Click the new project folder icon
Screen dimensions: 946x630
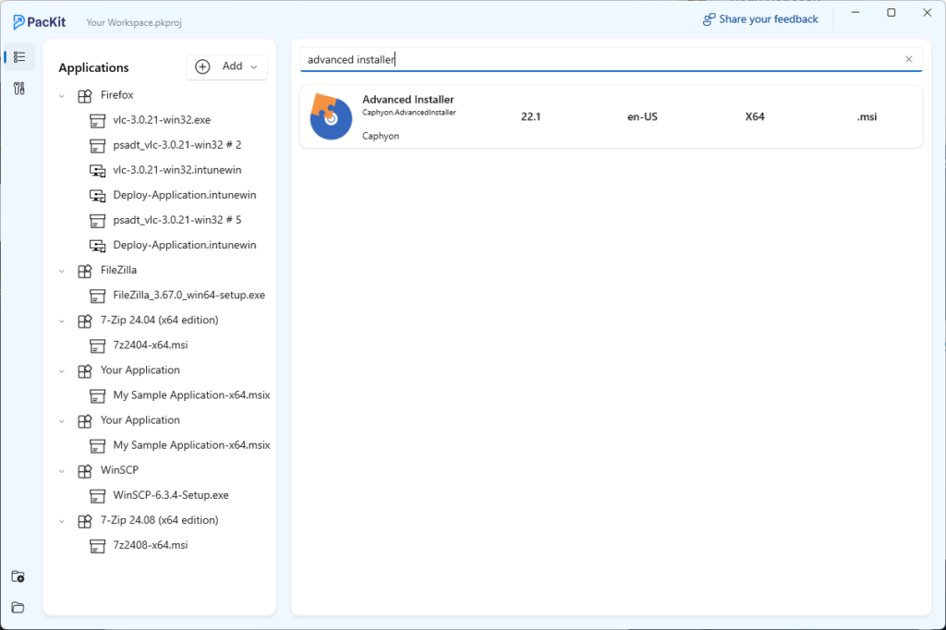[18, 576]
